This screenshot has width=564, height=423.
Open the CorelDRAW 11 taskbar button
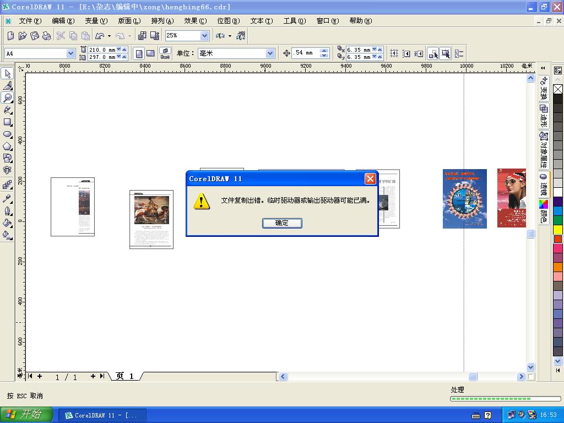tap(102, 415)
